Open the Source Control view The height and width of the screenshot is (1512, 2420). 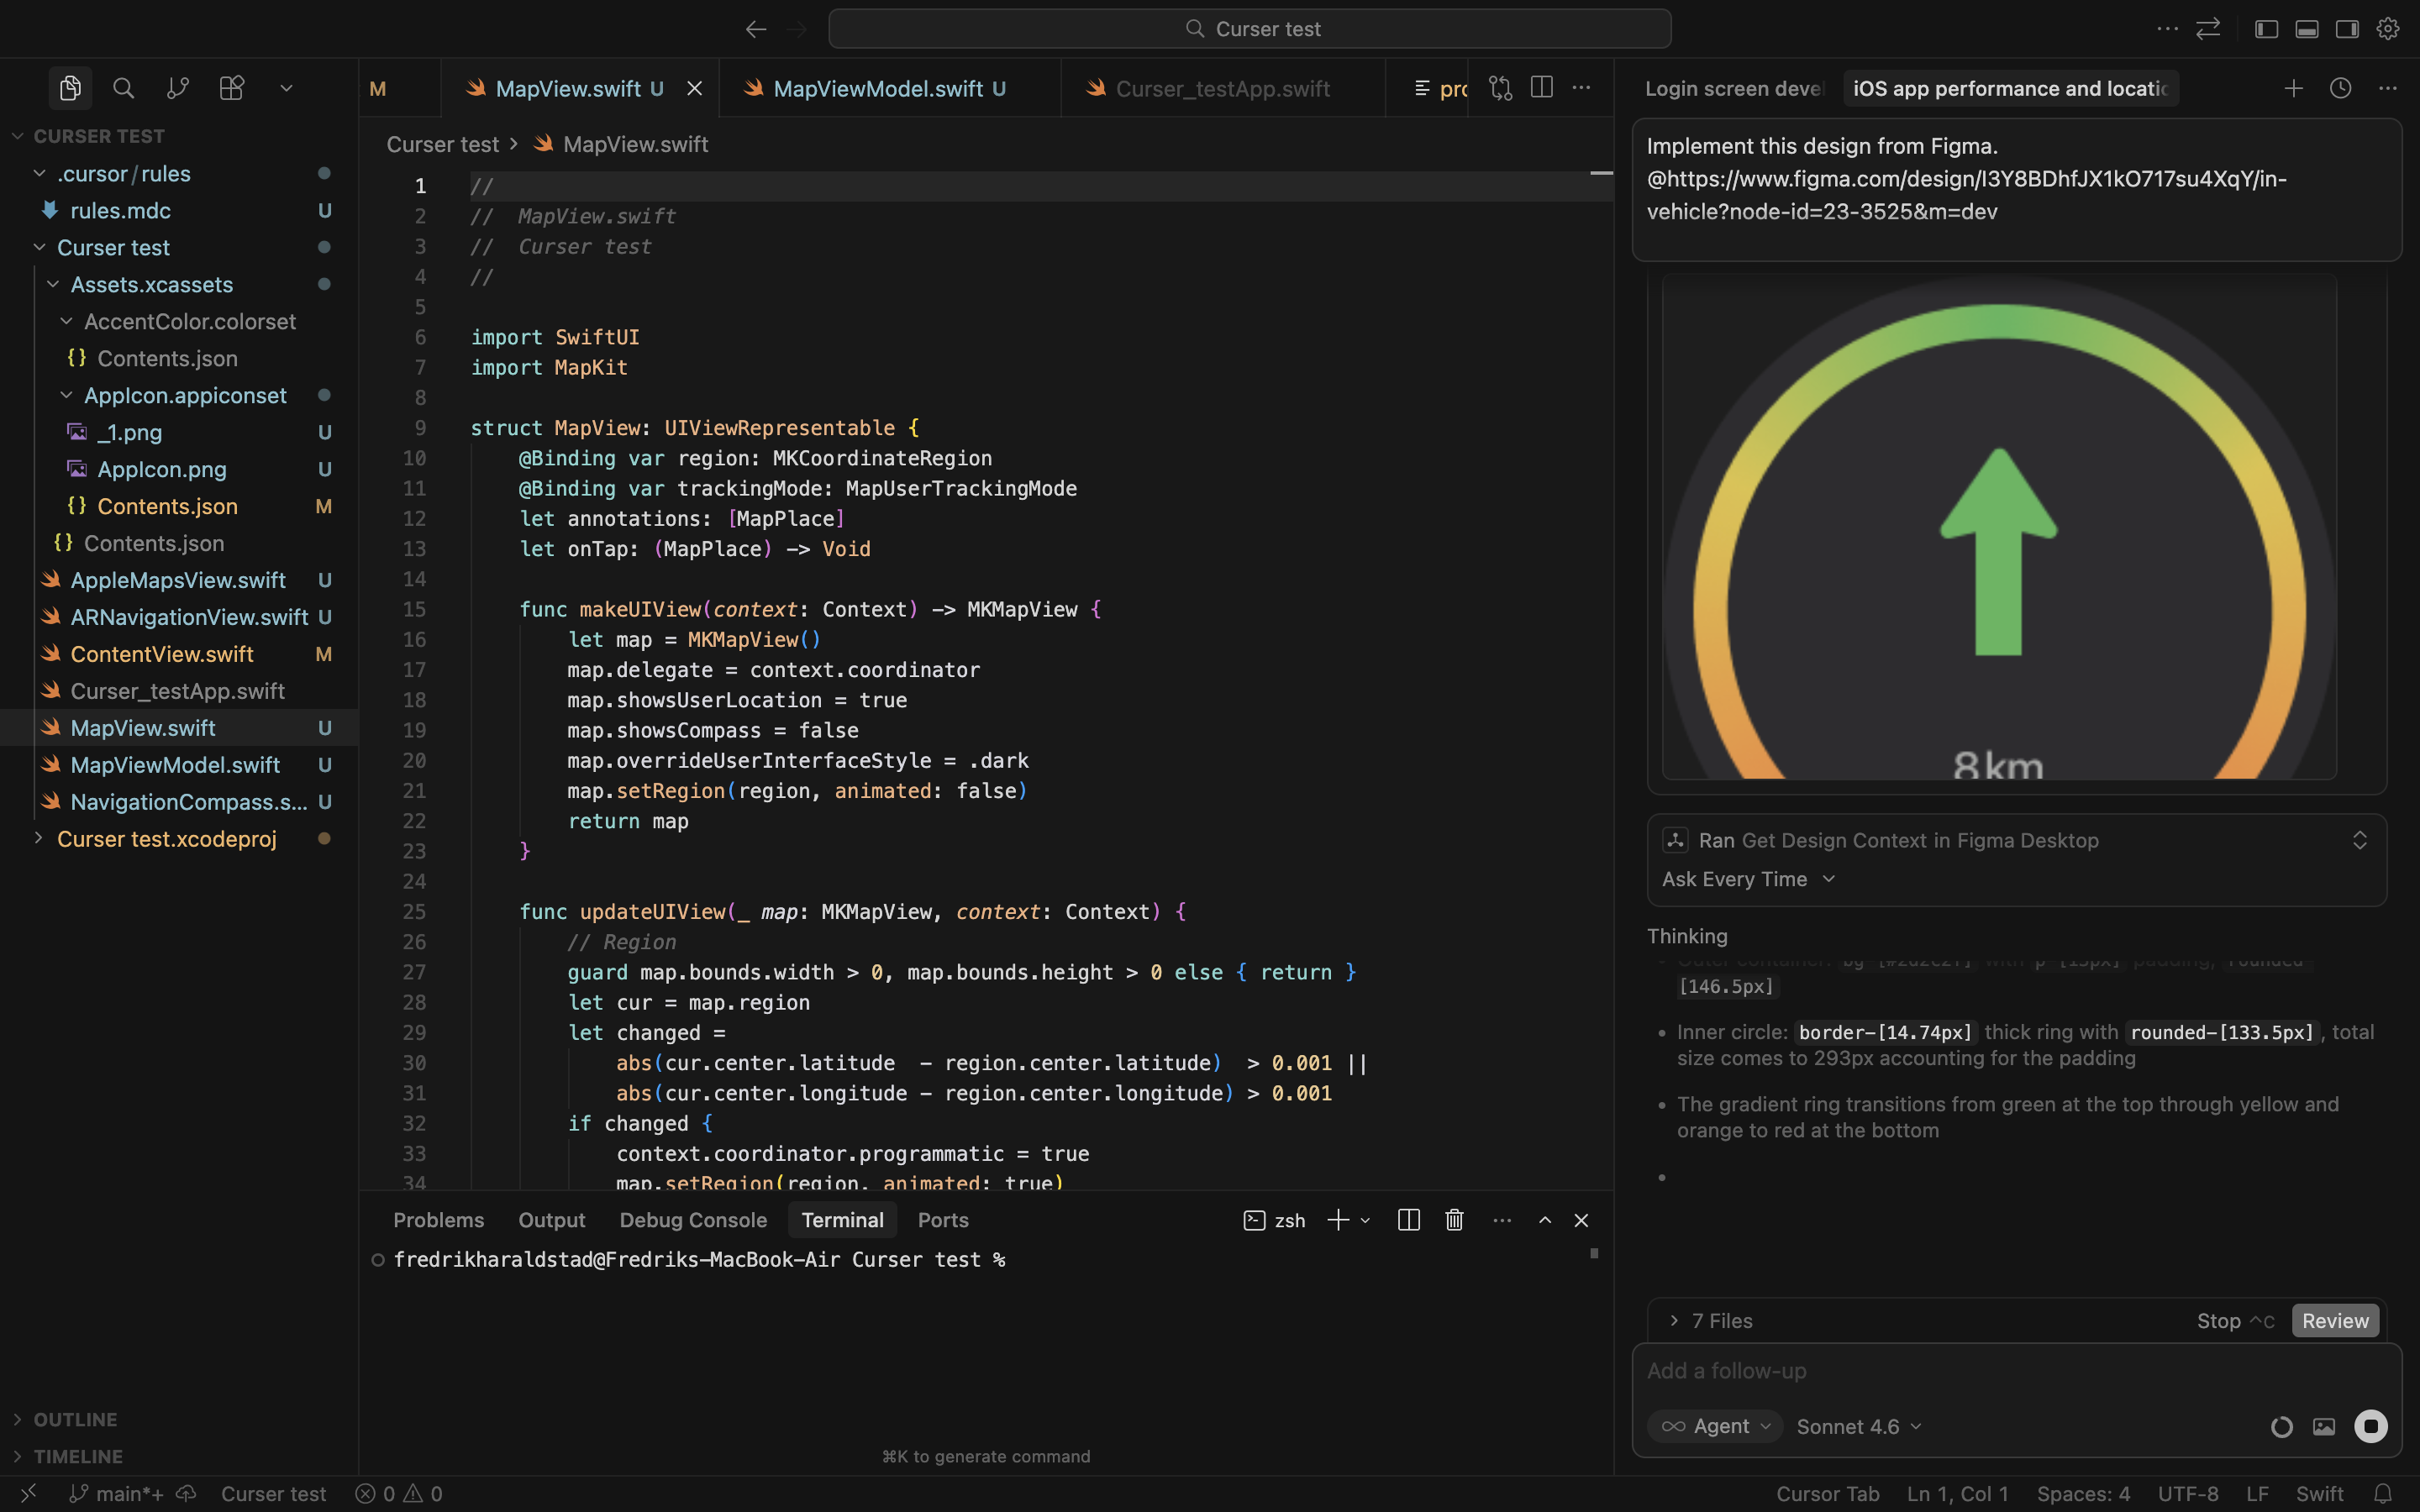pyautogui.click(x=177, y=88)
